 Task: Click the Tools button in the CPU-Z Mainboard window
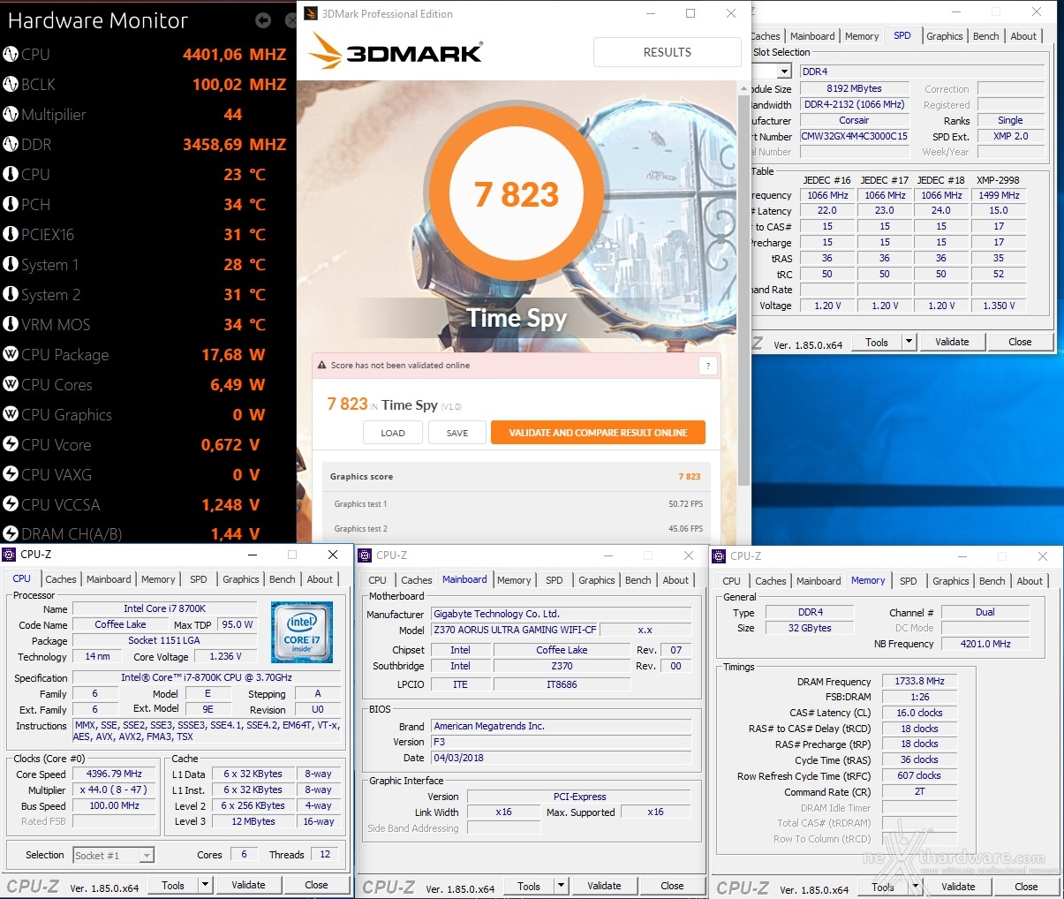click(x=529, y=886)
